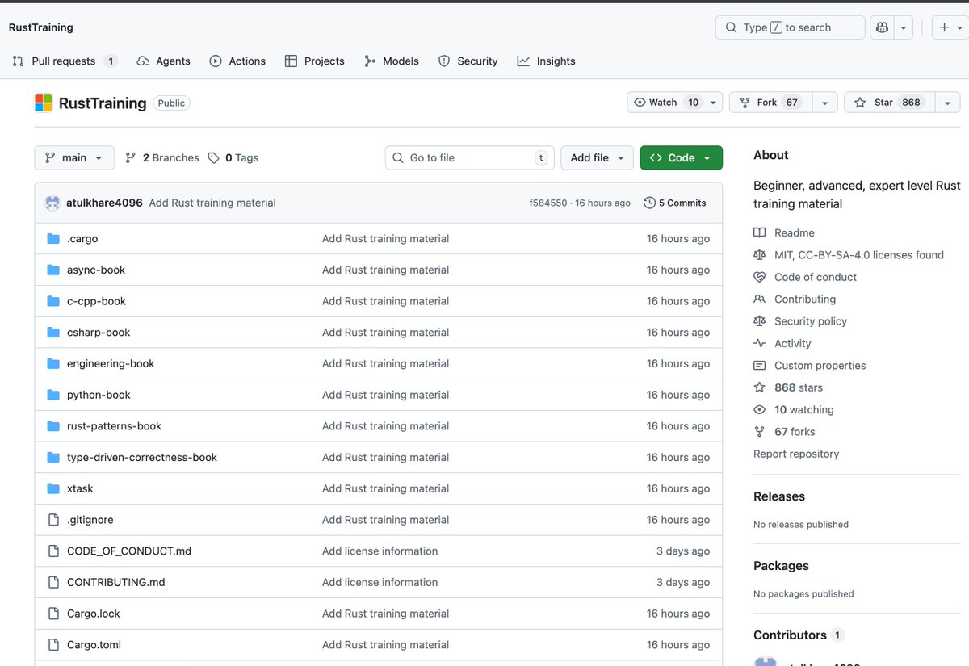
Task: Click the file icon for CONTRIBUTING.md
Action: [53, 582]
